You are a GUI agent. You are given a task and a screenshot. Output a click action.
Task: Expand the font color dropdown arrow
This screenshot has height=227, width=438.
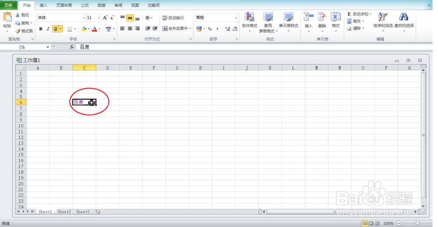point(100,29)
